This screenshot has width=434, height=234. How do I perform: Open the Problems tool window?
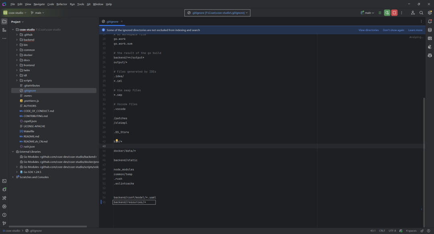click(x=4, y=215)
